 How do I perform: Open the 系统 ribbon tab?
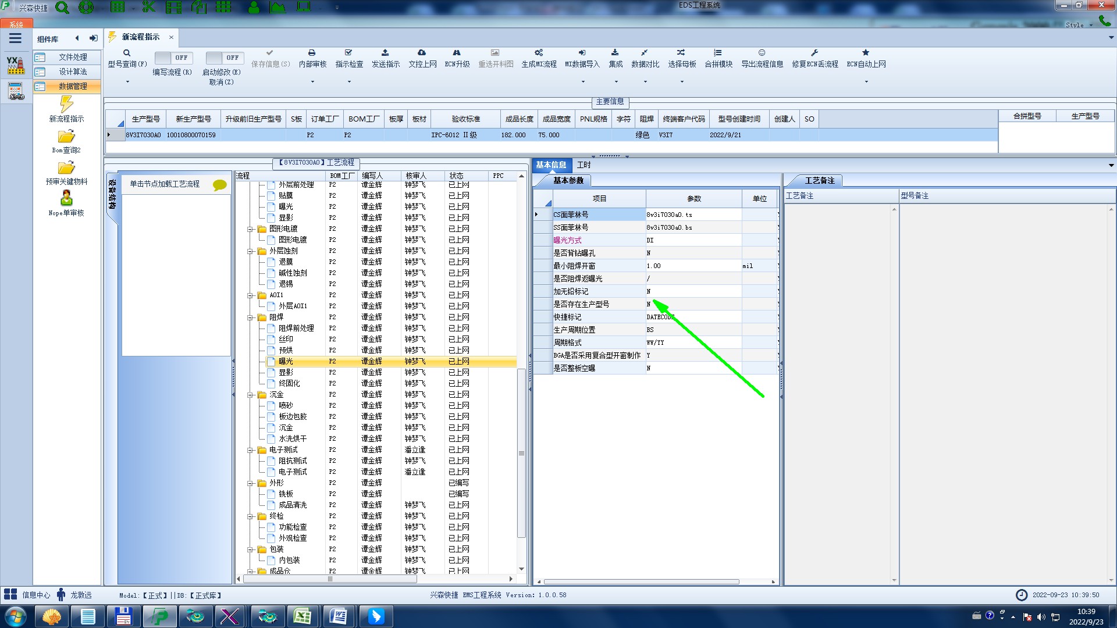pos(16,24)
